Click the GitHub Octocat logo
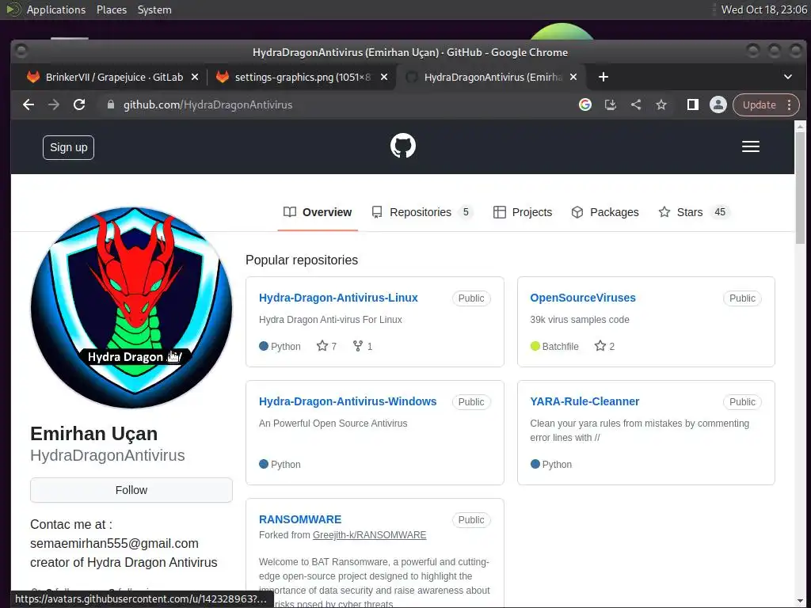Viewport: 811px width, 608px height. [x=403, y=146]
